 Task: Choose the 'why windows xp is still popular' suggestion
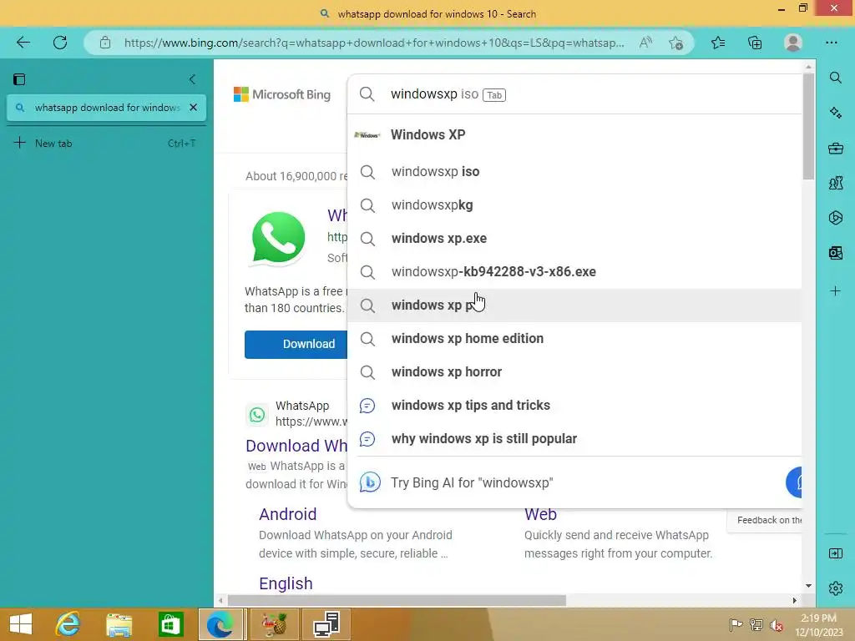[x=574, y=438]
